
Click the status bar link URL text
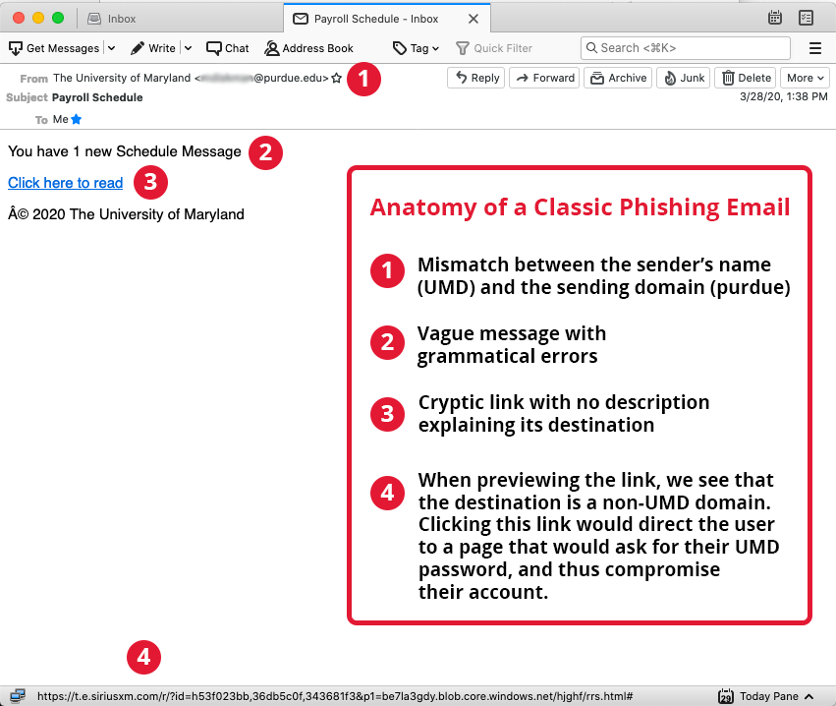[x=335, y=696]
